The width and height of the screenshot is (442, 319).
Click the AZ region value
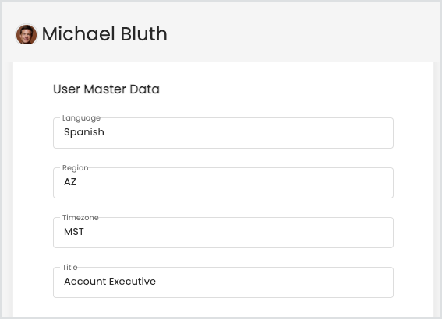[70, 182]
